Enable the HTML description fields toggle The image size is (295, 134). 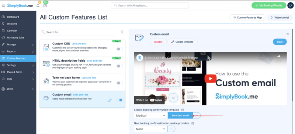coord(119,66)
